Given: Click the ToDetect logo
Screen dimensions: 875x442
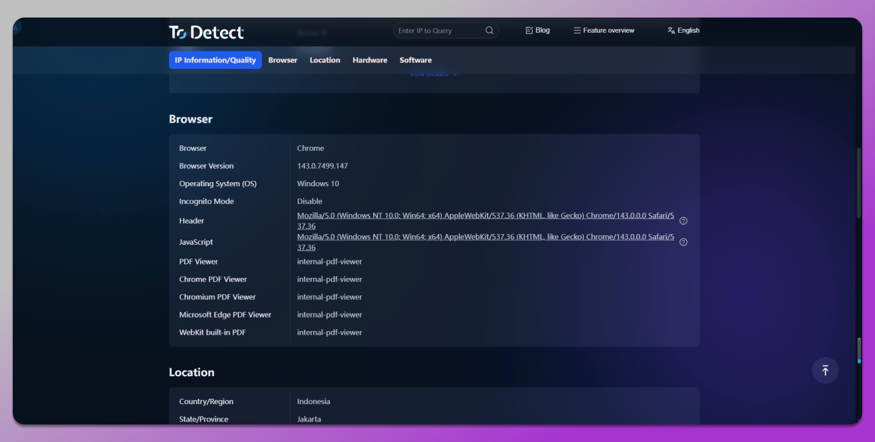Looking at the screenshot, I should 206,33.
